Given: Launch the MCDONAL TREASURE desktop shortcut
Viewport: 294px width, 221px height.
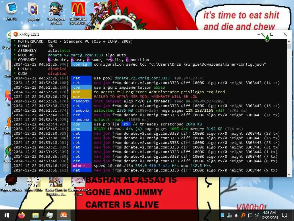Looking at the screenshot, I should pos(78,14).
